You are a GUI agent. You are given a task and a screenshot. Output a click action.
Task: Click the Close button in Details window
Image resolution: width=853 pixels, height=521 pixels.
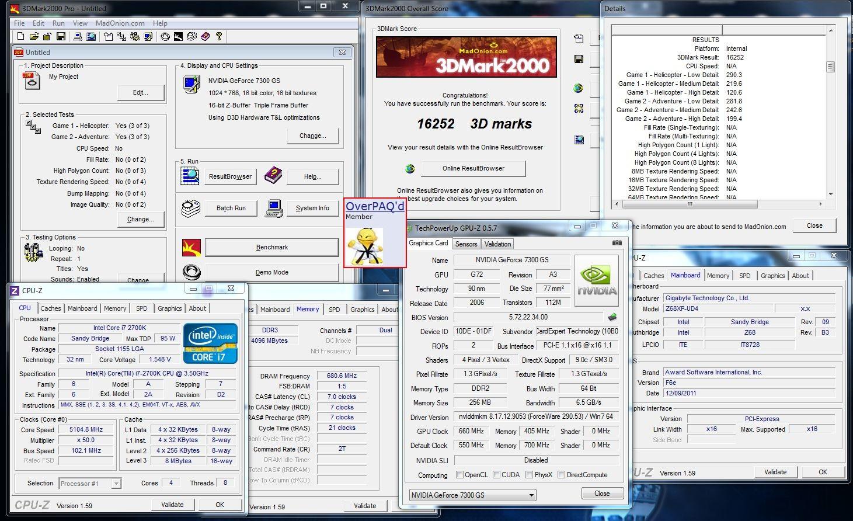tap(814, 225)
